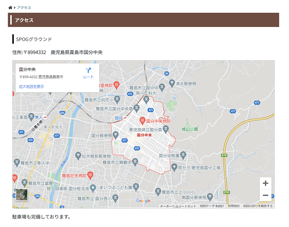
Task: Click the Google logo on map
Action: (144, 201)
